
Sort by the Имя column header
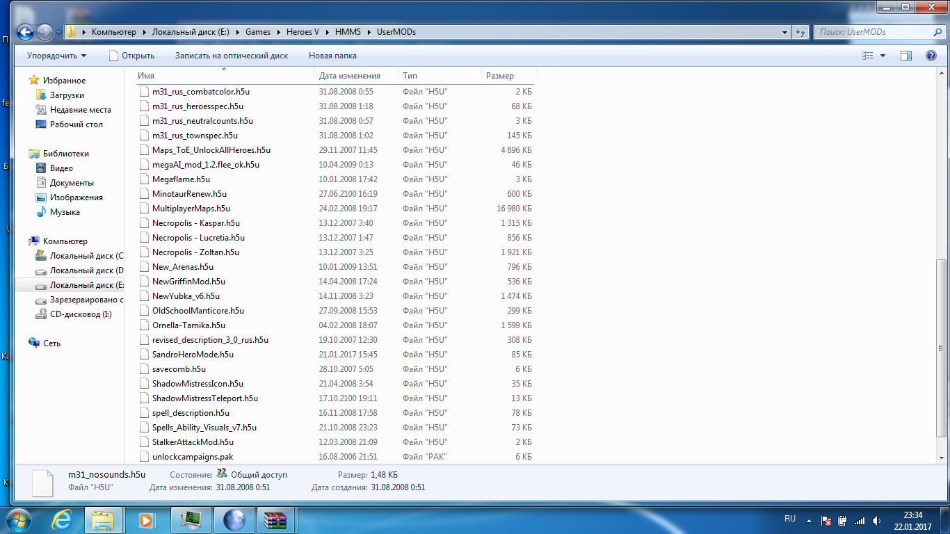(224, 76)
